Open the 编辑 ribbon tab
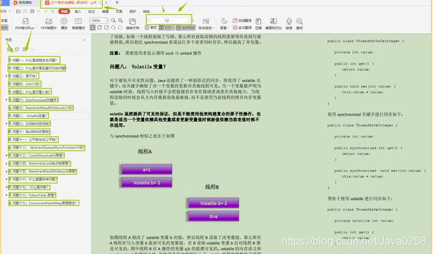Viewport: 433px width, 254px height. click(x=105, y=11)
